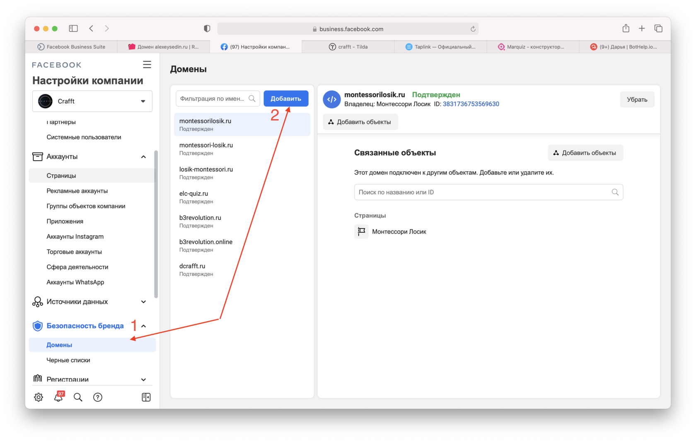
Task: Expand the Регистрации section chevron
Action: (x=143, y=380)
